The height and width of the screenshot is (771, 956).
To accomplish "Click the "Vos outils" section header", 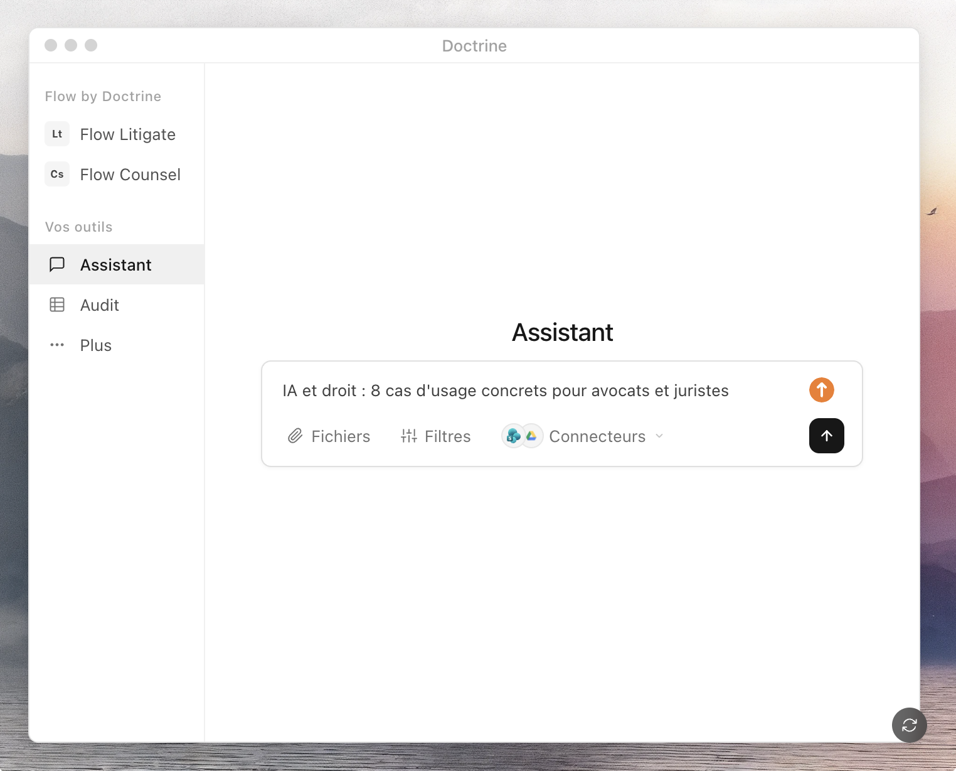I will pos(79,227).
